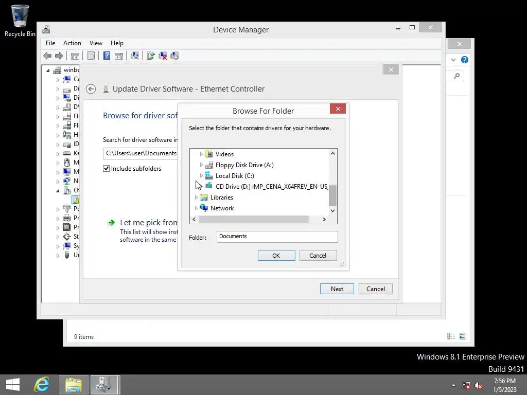This screenshot has width=527, height=395.
Task: Click the folder tree horizontal scrollbar thumb
Action: [x=253, y=219]
